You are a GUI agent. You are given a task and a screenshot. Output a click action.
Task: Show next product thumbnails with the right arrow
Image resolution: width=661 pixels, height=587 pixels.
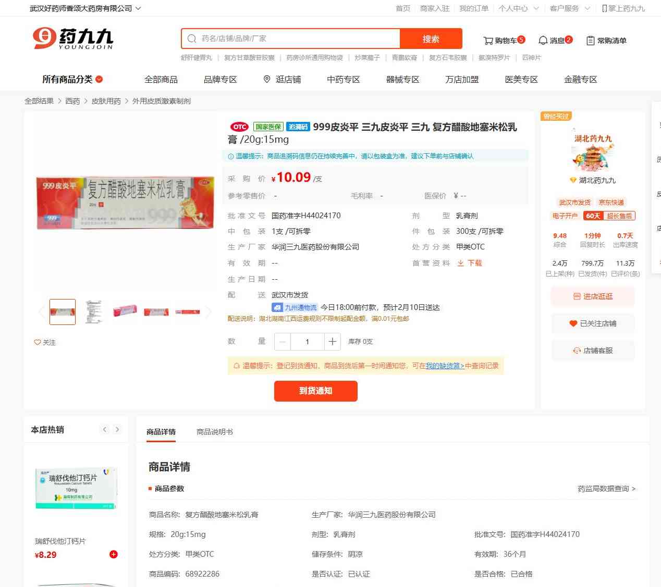point(209,312)
